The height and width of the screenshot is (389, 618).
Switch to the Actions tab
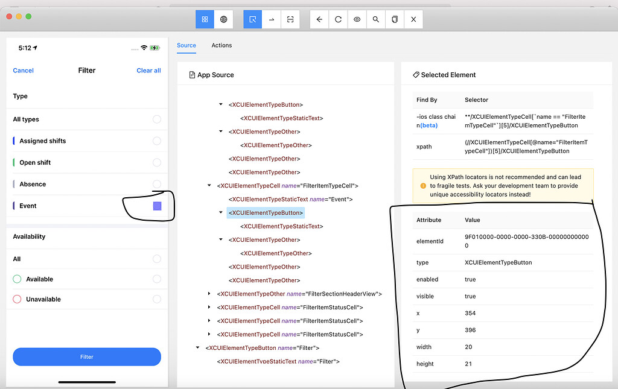(221, 45)
